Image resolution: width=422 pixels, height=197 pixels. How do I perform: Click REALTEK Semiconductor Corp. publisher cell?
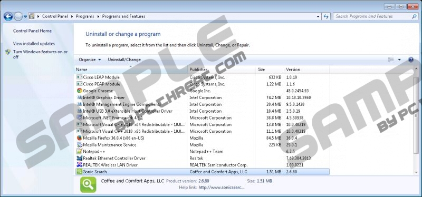coord(218,165)
